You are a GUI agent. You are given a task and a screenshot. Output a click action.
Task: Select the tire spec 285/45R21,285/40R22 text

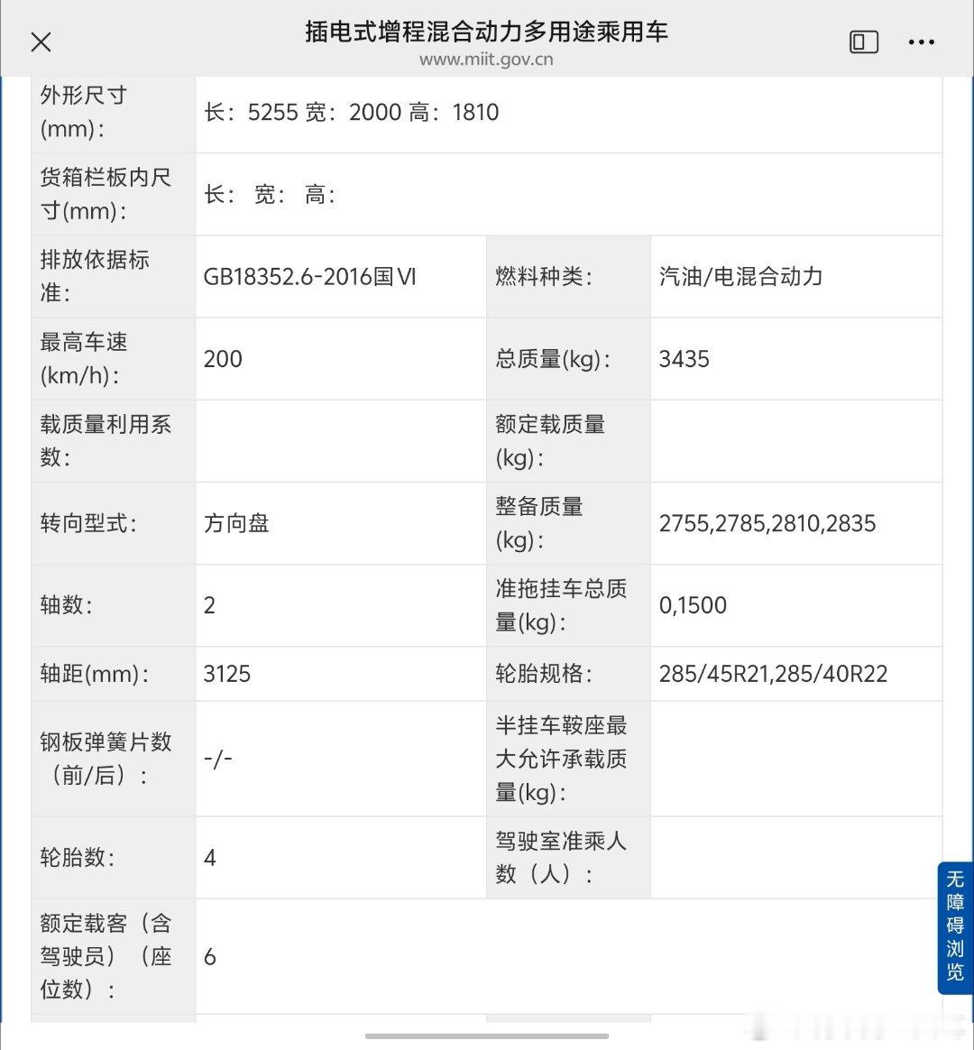pos(771,674)
